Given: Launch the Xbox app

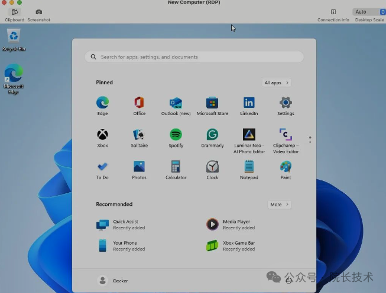Looking at the screenshot, I should tap(102, 138).
